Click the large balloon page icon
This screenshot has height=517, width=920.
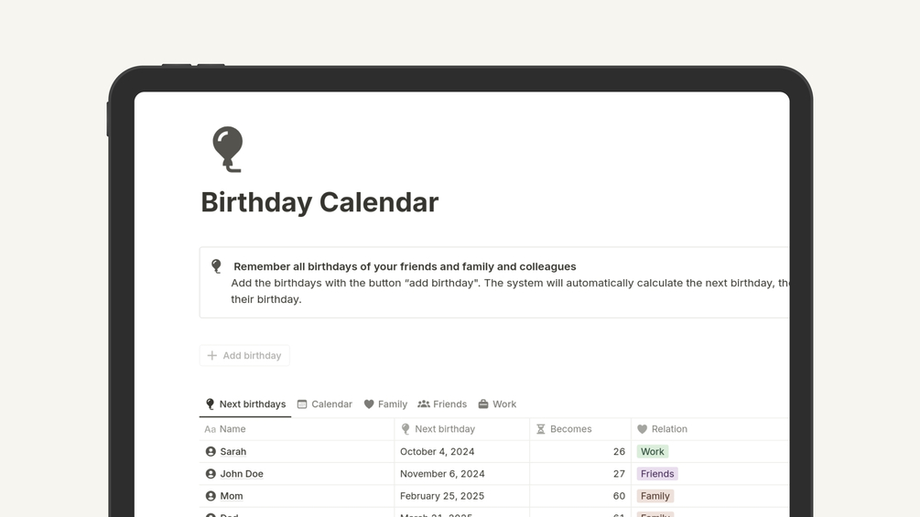[x=228, y=149]
